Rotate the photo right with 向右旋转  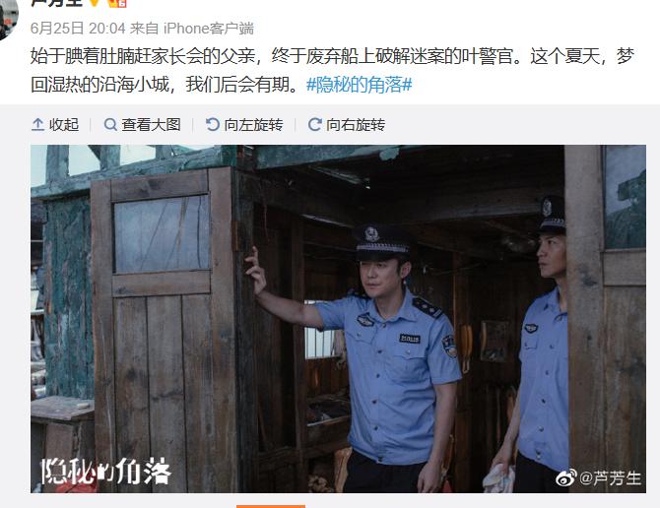(x=356, y=125)
